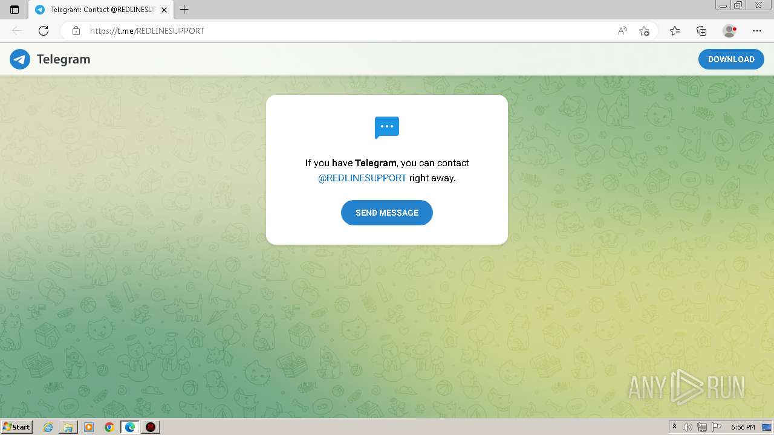774x435 pixels.
Task: View site info via lock icon
Action: [76, 31]
